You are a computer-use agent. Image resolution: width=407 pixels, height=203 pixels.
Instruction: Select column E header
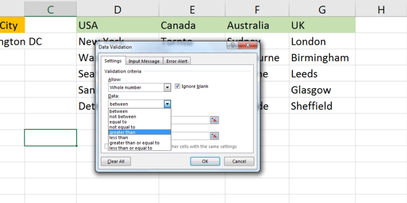point(192,9)
